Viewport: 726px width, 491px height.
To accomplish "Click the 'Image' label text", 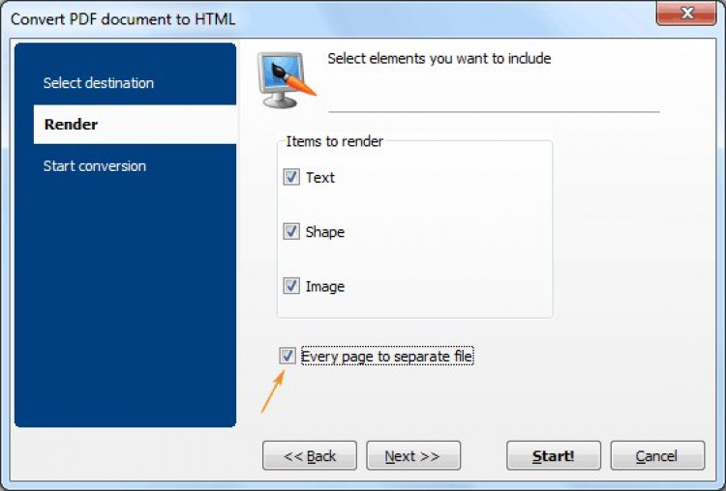I will (325, 286).
